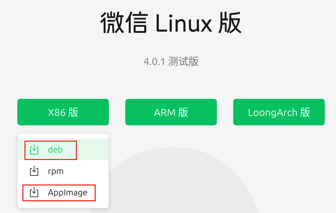The width and height of the screenshot is (336, 213).
Task: Open the LoongArch 版 download menu
Action: coord(279,112)
